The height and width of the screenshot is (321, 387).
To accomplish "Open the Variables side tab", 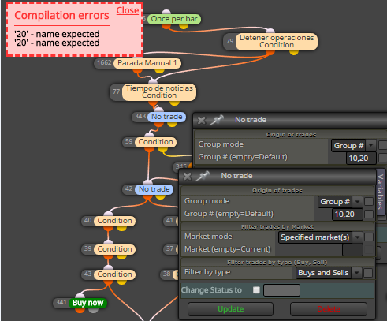I will pos(380,192).
